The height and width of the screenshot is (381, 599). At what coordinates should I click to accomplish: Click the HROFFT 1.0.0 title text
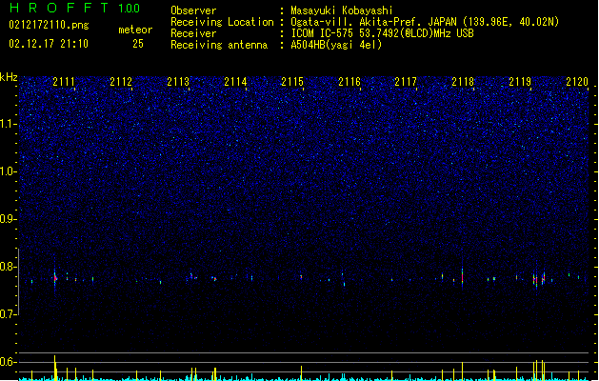coord(74,8)
